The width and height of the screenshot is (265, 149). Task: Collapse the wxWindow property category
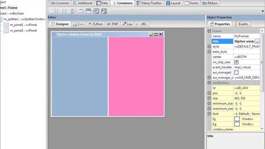pyautogui.click(x=209, y=83)
